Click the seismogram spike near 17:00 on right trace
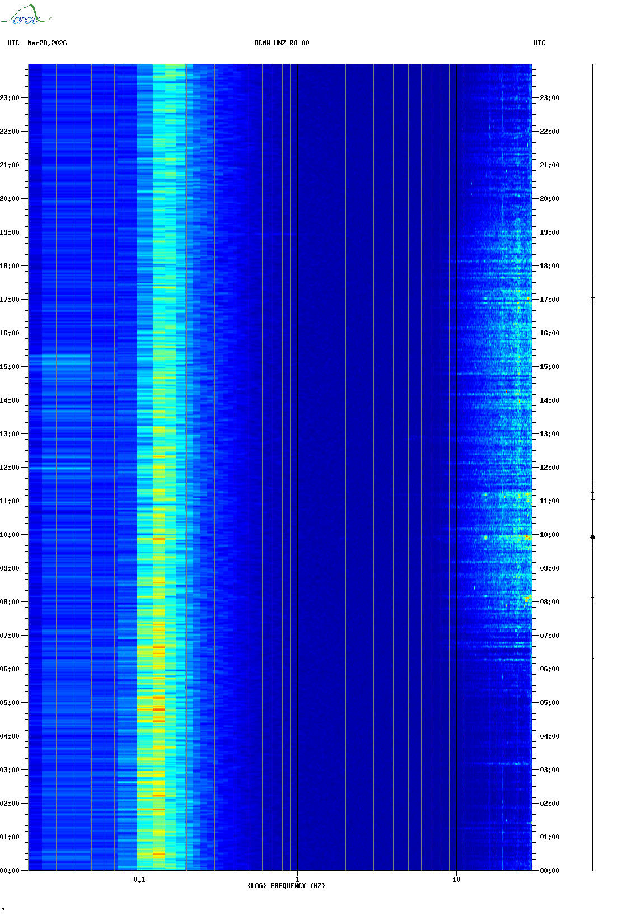This screenshot has height=915, width=617. tap(592, 300)
